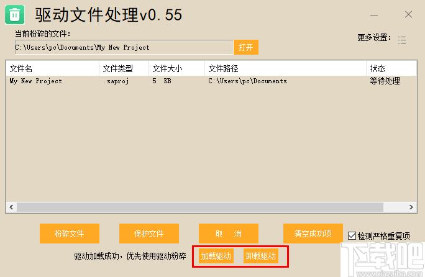Sort by the 文件类型 column header
Image resolution: width=425 pixels, height=277 pixels.
pyautogui.click(x=124, y=68)
